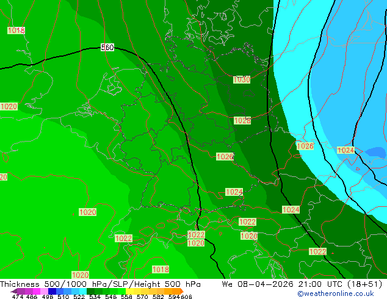This screenshot has height=299, width=387.
Task: Click the orange arrow tip ending the legend
Action: pos(182,291)
